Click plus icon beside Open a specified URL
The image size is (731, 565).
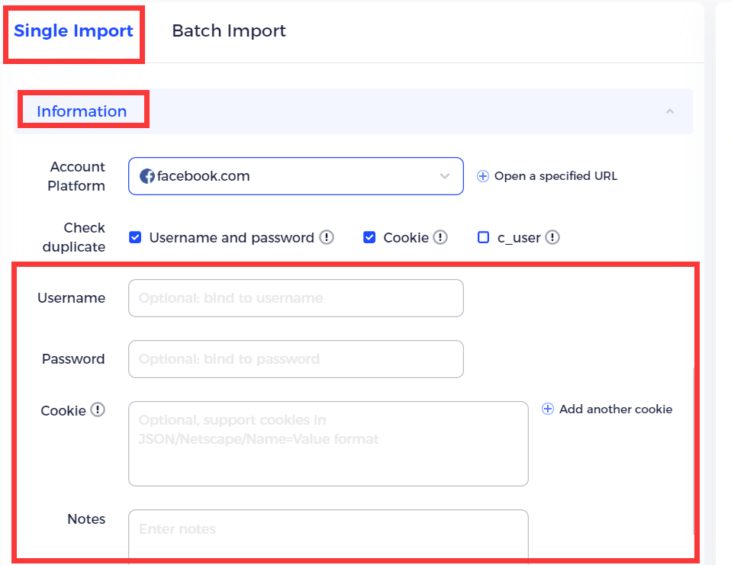tap(482, 176)
